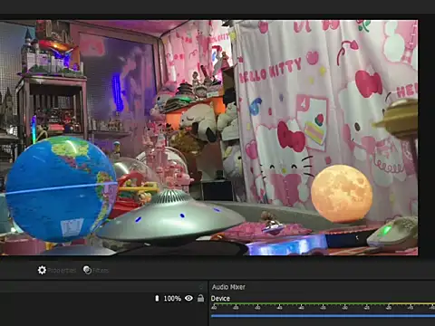
Task: Open the Filters dialog for the source
Action: tap(96, 270)
